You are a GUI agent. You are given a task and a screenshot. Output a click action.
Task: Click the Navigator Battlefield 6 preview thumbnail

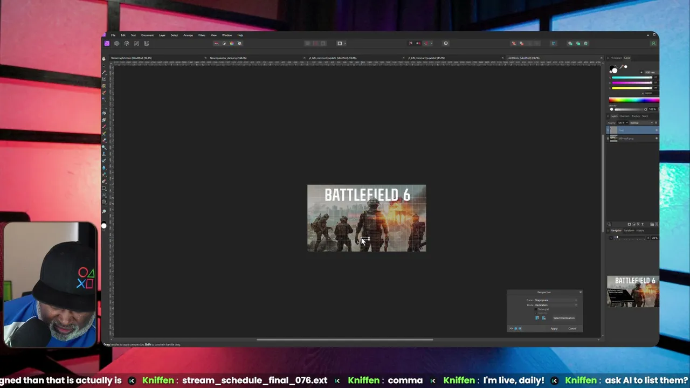(633, 292)
